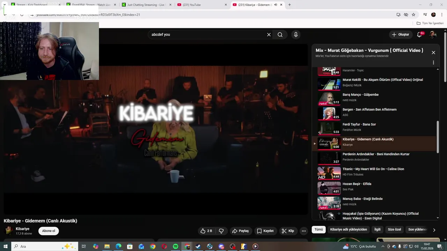Open Chrome three-dot menu

pos(442,15)
